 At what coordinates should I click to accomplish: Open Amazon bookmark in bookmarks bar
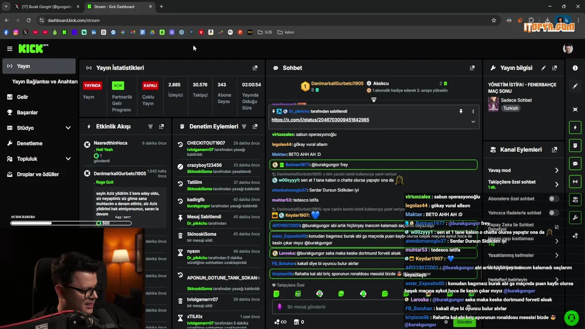[211, 32]
